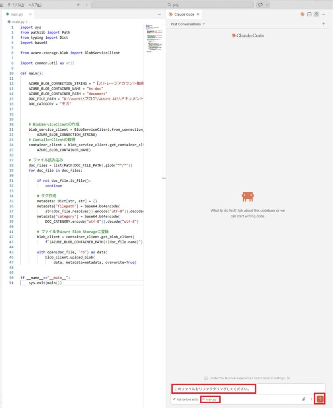The width and height of the screenshot is (333, 408).
Task: Click the paperclip attach file icon
Action: click(303, 399)
